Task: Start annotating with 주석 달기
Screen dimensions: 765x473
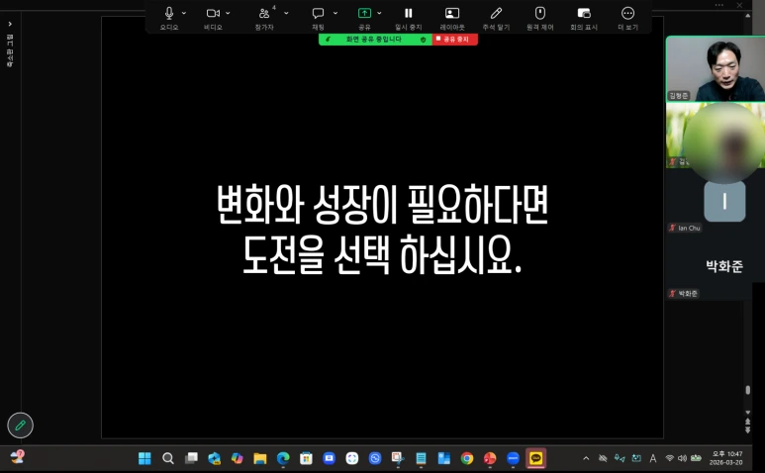Action: (496, 18)
